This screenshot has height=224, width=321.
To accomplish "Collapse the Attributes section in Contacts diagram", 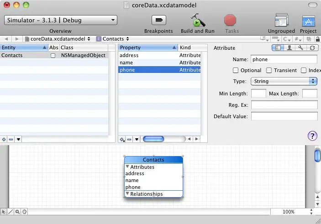I will click(x=127, y=167).
